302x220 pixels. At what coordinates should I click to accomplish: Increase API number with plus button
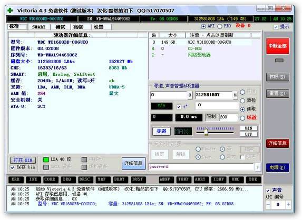click(x=288, y=205)
